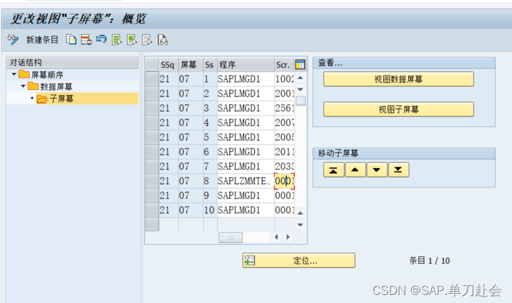
Task: Click the table scroll down arrow at bottom
Action: pyautogui.click(x=300, y=225)
